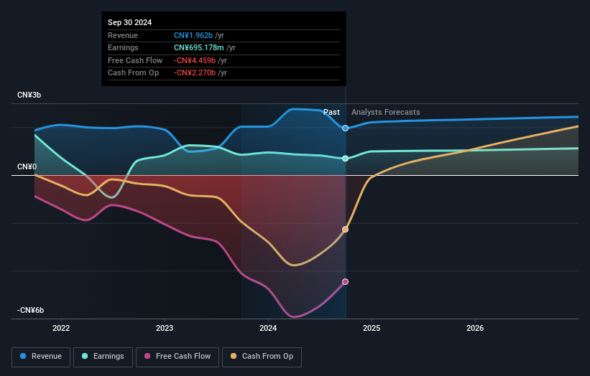The width and height of the screenshot is (590, 376).
Task: Click the CN¥1.962b revenue value
Action: [x=193, y=35]
